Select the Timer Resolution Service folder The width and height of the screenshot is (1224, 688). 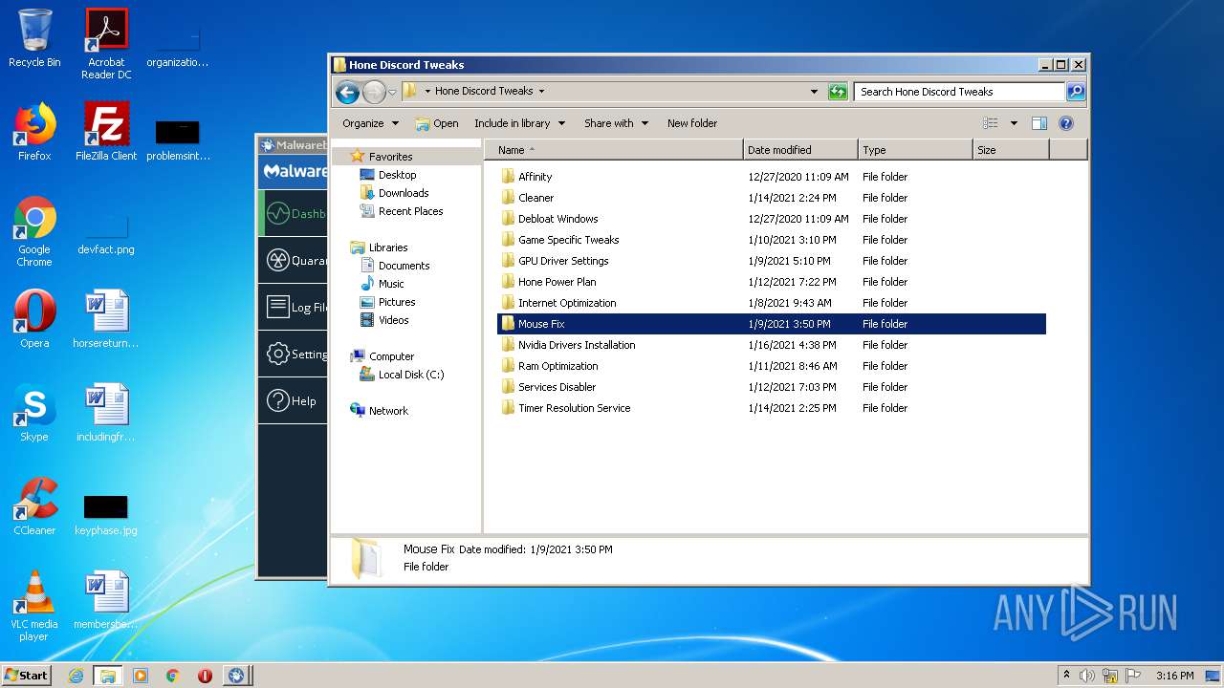click(x=574, y=408)
